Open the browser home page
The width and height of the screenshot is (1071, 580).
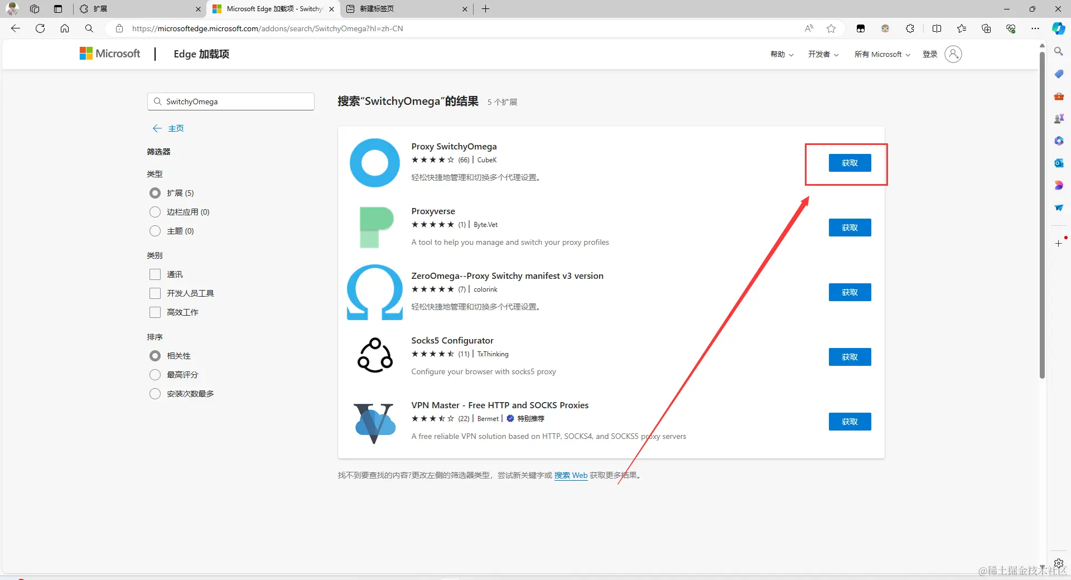pyautogui.click(x=65, y=28)
